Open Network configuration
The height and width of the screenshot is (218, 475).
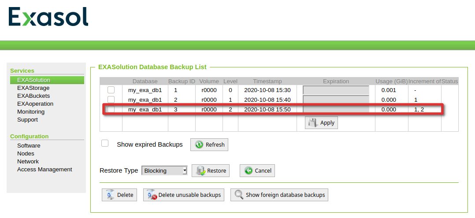[x=28, y=161]
